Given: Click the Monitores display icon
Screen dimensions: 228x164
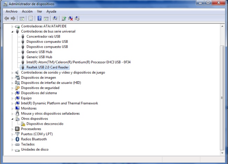Looking at the screenshot, I should coord(17,108).
